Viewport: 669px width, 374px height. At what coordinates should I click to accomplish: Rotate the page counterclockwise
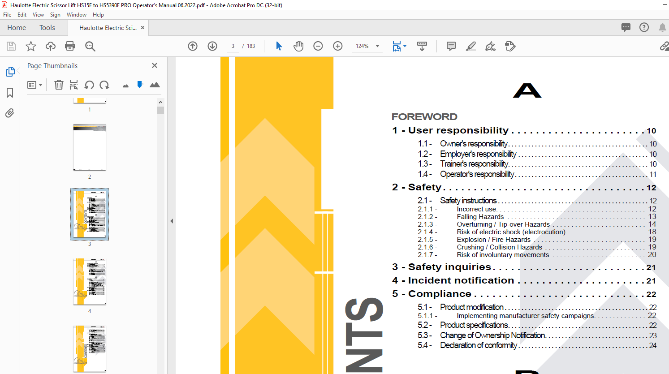click(x=89, y=85)
